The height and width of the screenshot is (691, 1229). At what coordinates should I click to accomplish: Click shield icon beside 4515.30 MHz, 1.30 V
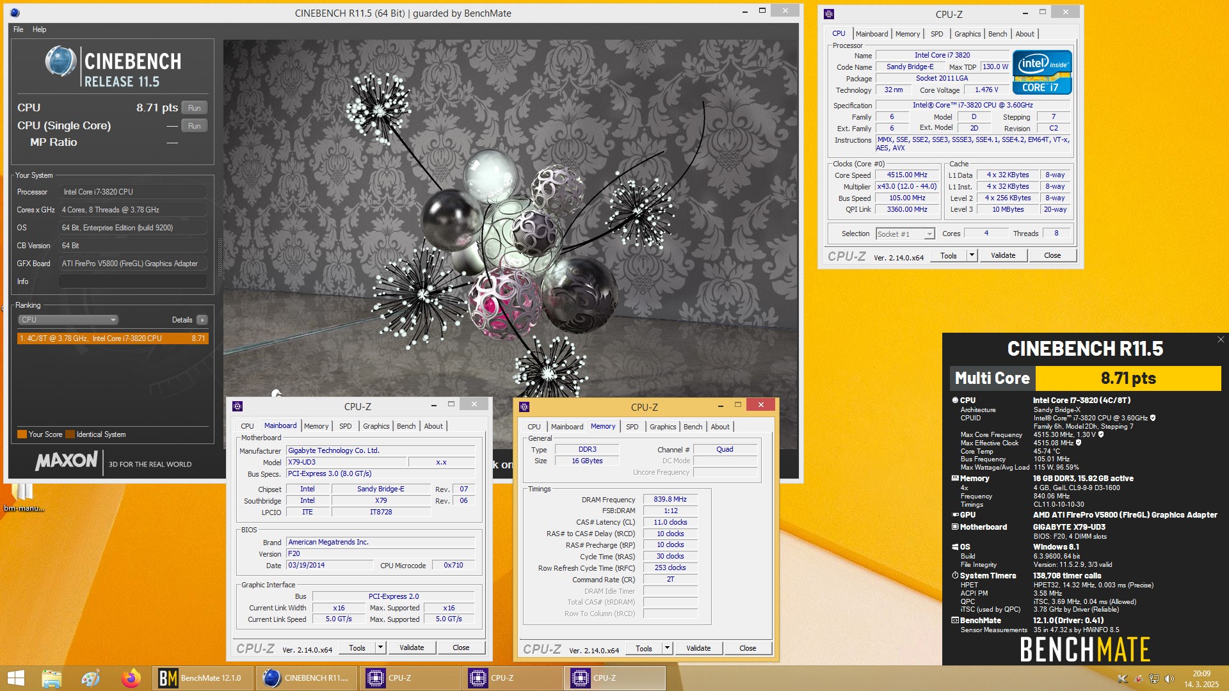pyautogui.click(x=1101, y=434)
